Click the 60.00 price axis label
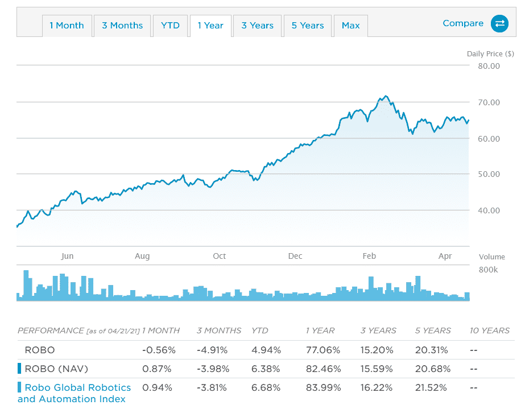The image size is (525, 405). 489,139
